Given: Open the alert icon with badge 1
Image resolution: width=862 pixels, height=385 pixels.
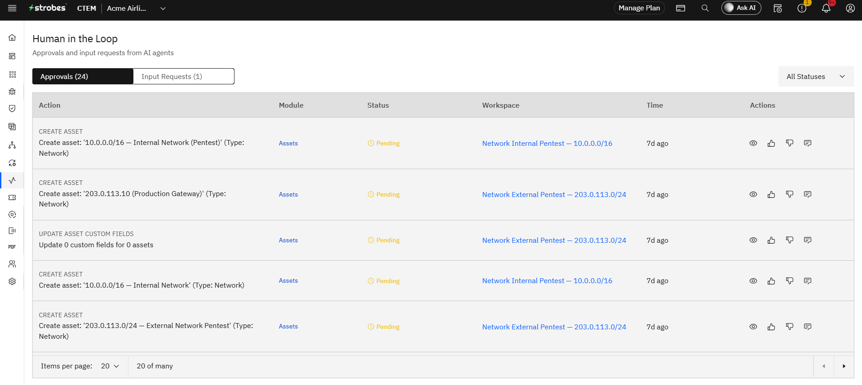Looking at the screenshot, I should tap(802, 8).
